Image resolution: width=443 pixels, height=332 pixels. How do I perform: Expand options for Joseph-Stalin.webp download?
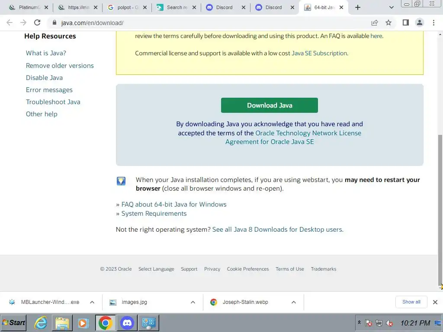(x=294, y=302)
